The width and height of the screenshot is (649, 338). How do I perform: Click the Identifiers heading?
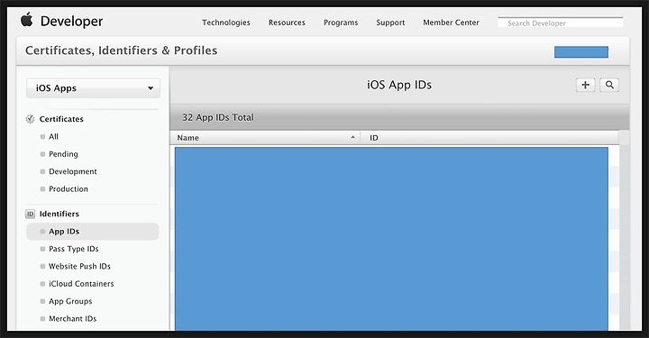click(59, 214)
